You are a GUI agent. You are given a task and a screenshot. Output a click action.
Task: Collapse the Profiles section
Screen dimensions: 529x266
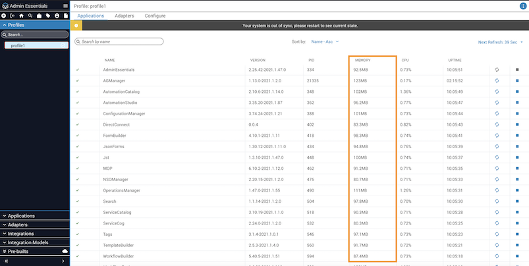[x=34, y=25]
